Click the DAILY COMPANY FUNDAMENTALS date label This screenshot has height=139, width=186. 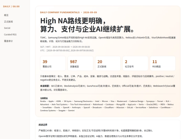(69, 12)
